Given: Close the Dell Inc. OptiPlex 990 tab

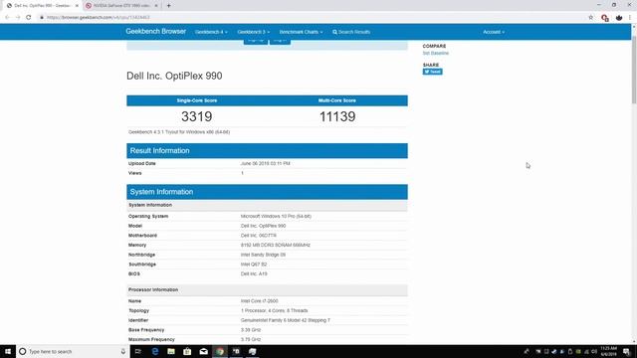Looking at the screenshot, I should [77, 6].
